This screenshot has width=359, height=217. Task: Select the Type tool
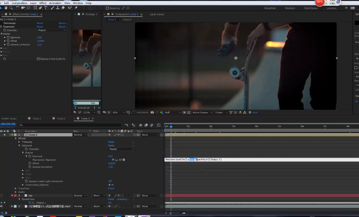[46, 8]
